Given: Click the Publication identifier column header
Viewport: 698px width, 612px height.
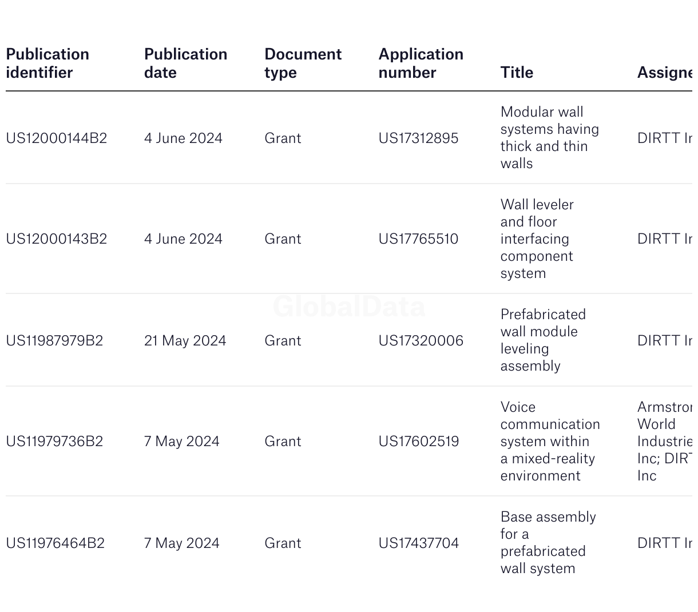Looking at the screenshot, I should [x=47, y=63].
